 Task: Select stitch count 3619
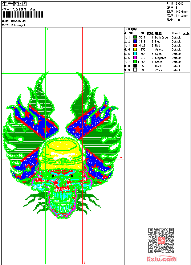tap(142, 42)
